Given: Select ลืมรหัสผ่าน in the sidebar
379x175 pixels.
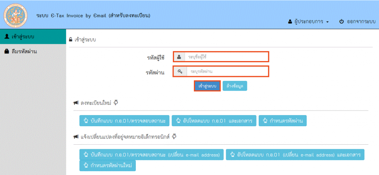Looking at the screenshot, I should (x=33, y=51).
